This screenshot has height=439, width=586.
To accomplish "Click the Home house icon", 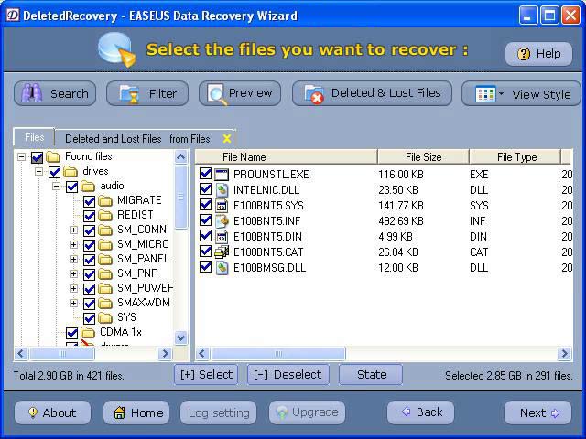I will 120,412.
